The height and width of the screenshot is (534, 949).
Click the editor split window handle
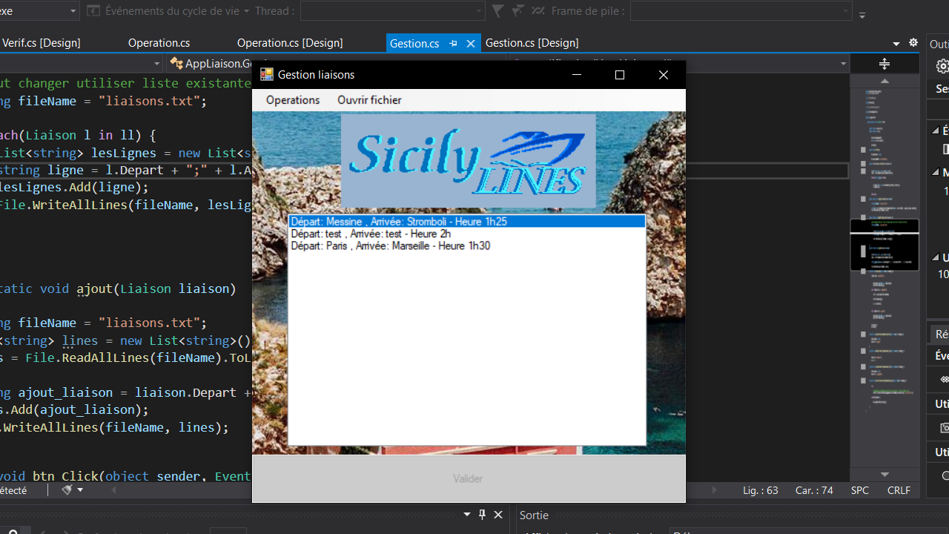click(884, 64)
